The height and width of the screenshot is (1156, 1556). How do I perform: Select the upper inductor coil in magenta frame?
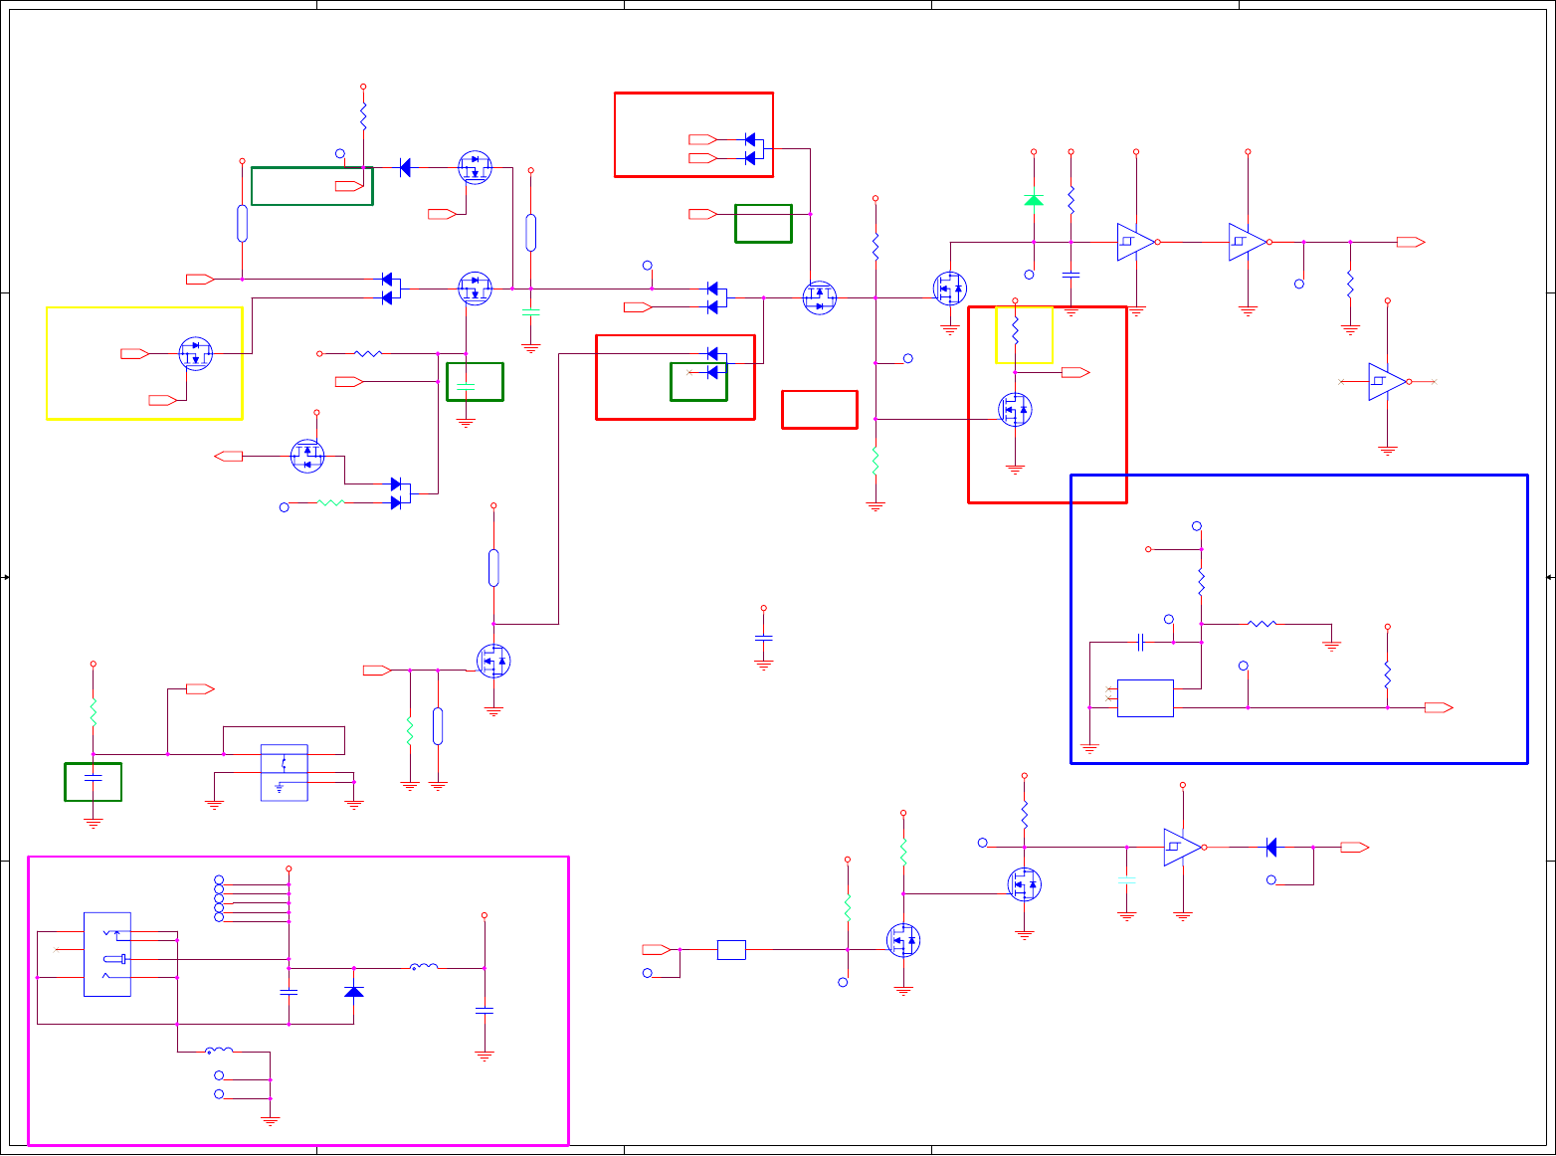pyautogui.click(x=424, y=965)
